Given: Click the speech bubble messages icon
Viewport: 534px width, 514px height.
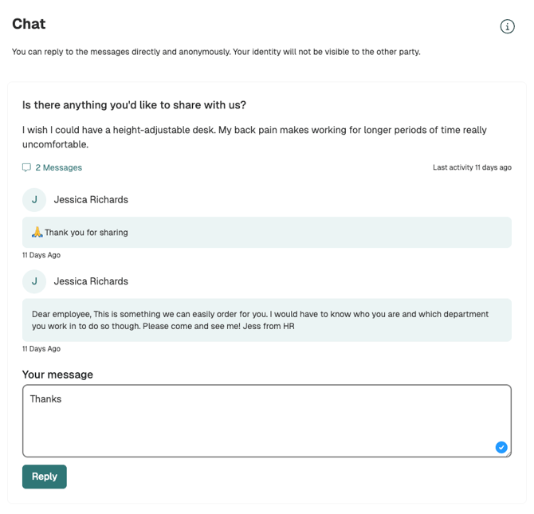Looking at the screenshot, I should [27, 167].
